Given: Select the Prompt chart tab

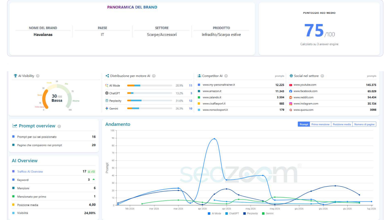Looking at the screenshot, I should pyautogui.click(x=304, y=124).
